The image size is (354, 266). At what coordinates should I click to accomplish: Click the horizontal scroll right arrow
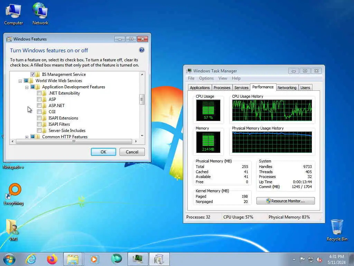point(136,141)
